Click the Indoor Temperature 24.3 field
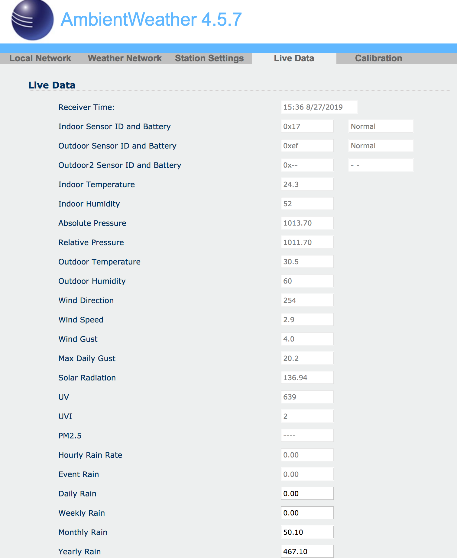This screenshot has height=558, width=457. tap(307, 184)
